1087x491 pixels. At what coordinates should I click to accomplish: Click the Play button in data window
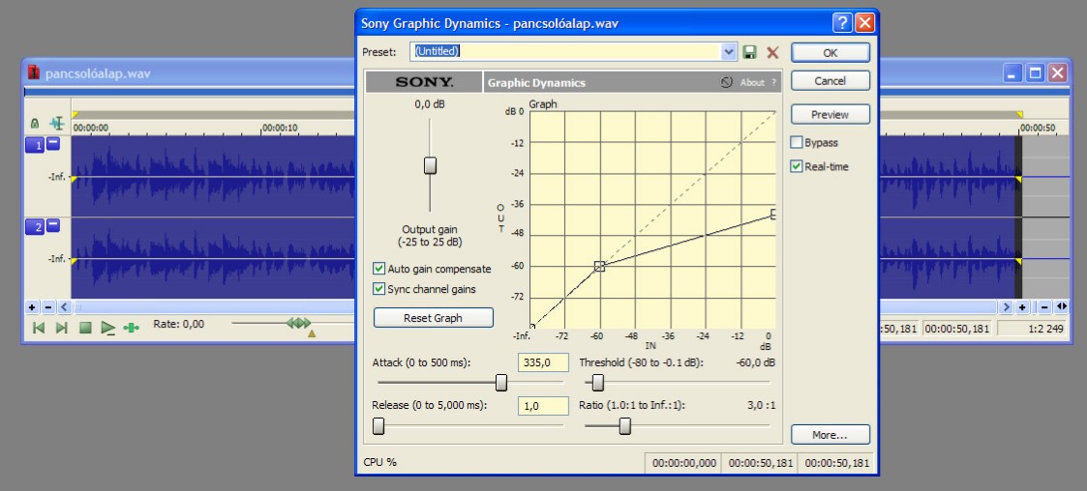pos(108,328)
